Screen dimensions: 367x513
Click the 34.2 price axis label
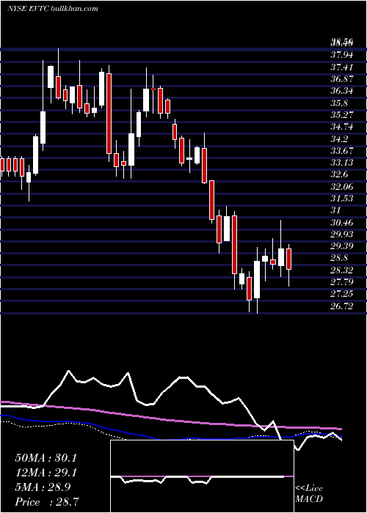click(339, 139)
